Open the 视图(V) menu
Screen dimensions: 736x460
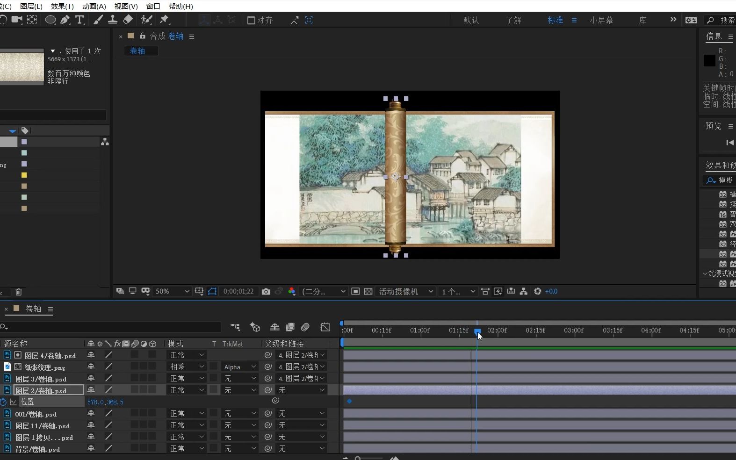pos(126,6)
